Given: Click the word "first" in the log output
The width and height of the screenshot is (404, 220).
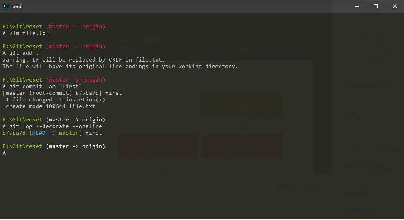Looking at the screenshot, I should pyautogui.click(x=93, y=133).
